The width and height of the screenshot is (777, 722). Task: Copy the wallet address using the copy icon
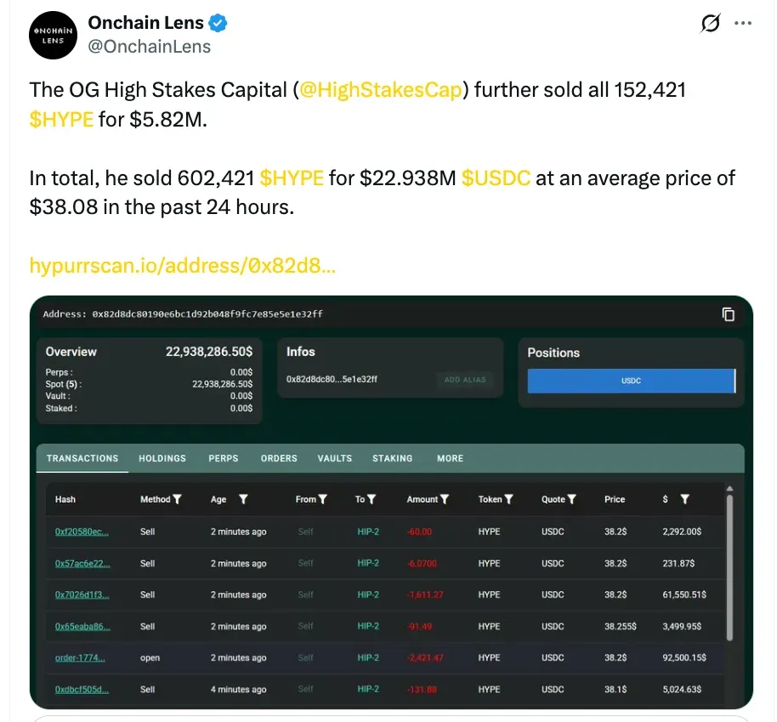click(729, 314)
